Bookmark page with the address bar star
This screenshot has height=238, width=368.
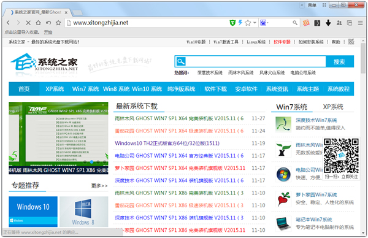pos(248,23)
